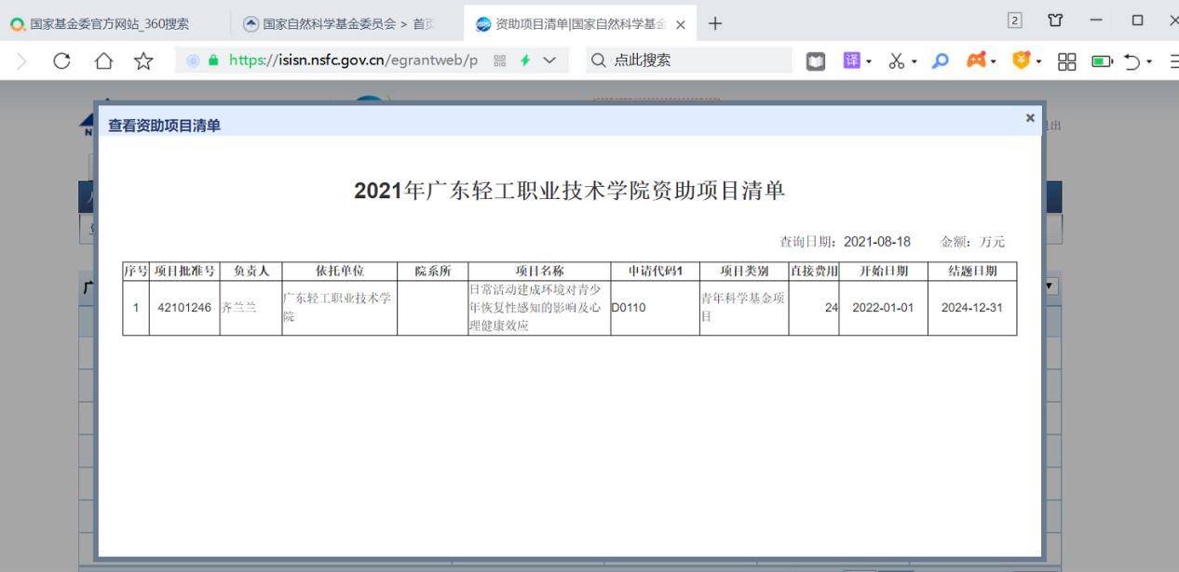Click the URL address field
Viewport: 1179px width, 572px height.
coord(354,60)
